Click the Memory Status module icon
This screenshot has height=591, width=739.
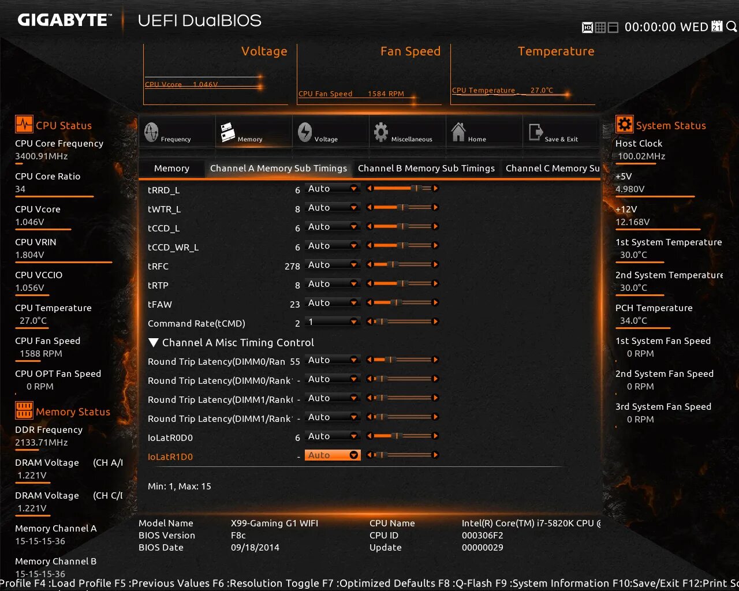pyautogui.click(x=24, y=410)
